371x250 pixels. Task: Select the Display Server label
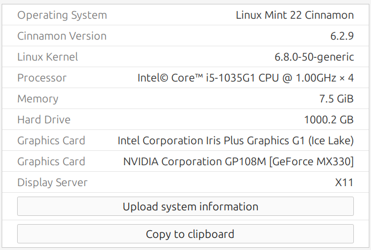(x=52, y=182)
